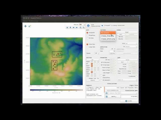This screenshot has height=120, width=161.
Task: Open the Zoom list dropdown
Action: pyautogui.click(x=127, y=80)
